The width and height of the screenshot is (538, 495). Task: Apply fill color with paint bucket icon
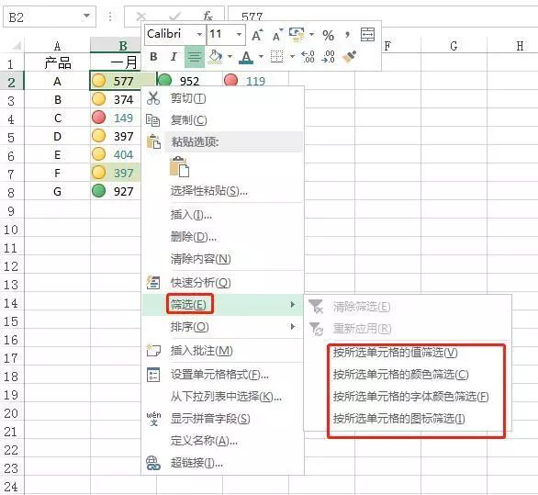(x=216, y=56)
